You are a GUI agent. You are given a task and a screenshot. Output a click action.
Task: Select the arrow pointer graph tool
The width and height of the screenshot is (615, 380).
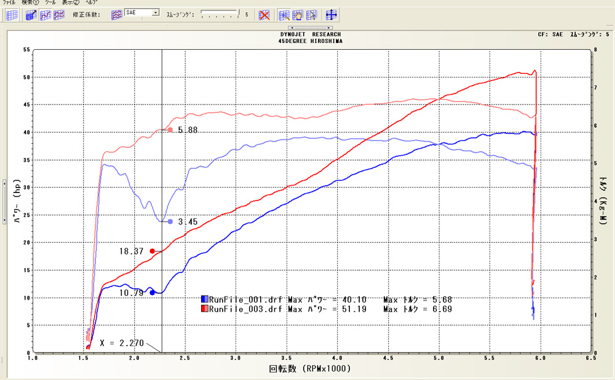[312, 15]
